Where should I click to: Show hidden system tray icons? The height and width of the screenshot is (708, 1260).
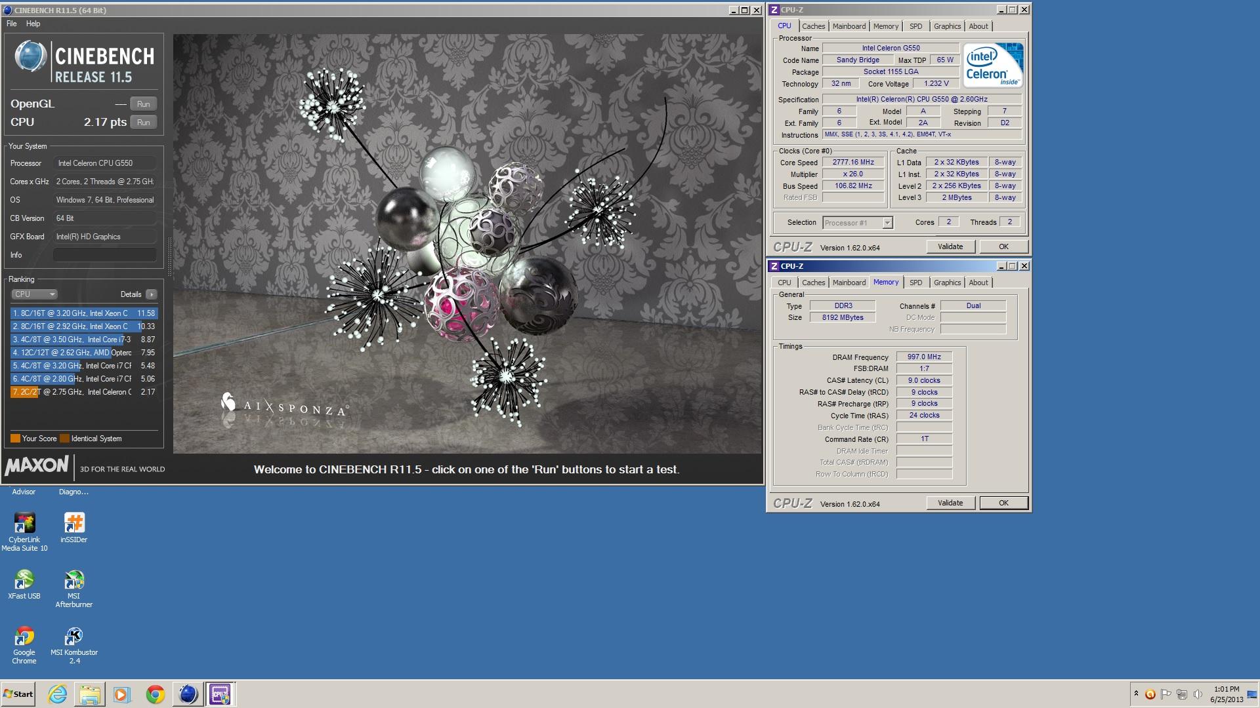(x=1136, y=694)
